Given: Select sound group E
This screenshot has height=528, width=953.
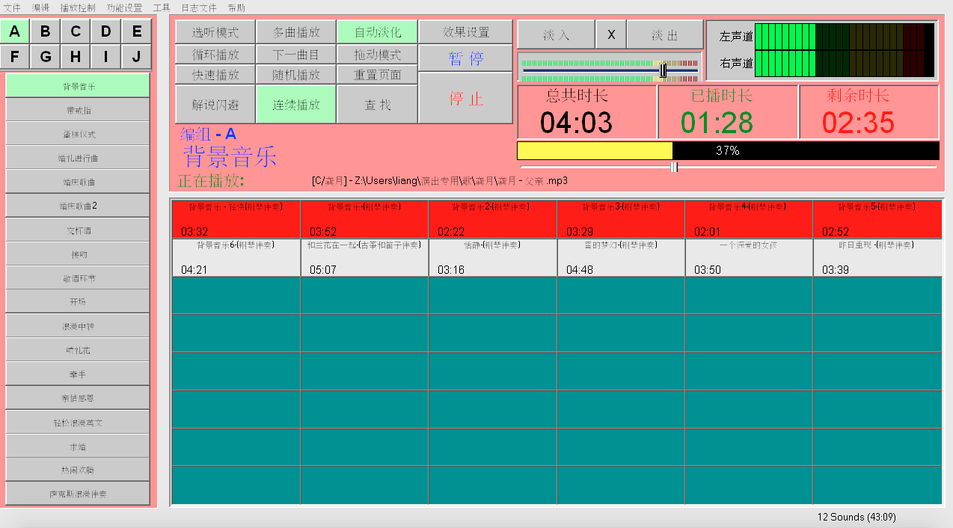Looking at the screenshot, I should coord(137,31).
